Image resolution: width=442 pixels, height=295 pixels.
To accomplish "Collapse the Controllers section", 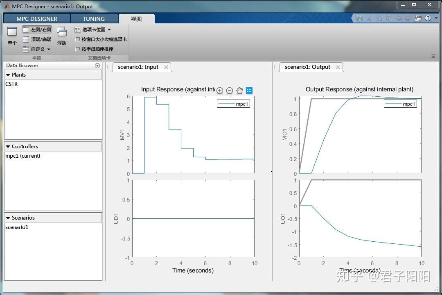I will pyautogui.click(x=8, y=147).
